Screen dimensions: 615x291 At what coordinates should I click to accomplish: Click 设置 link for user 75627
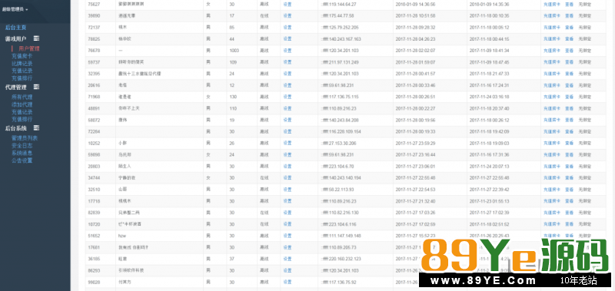point(288,5)
